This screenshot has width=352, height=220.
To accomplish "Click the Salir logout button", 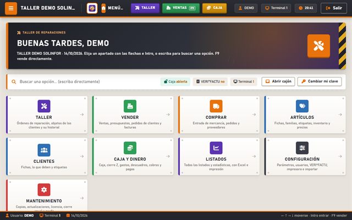I will tap(334, 8).
